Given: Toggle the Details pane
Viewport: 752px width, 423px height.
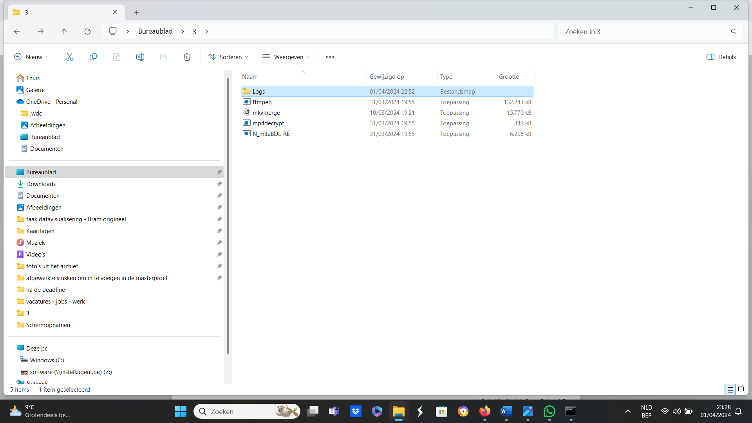Looking at the screenshot, I should tap(721, 57).
